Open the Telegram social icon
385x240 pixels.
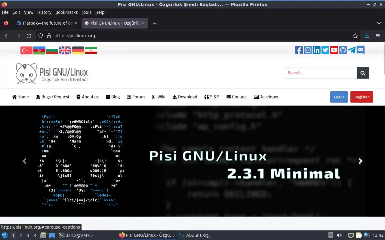(x=352, y=50)
